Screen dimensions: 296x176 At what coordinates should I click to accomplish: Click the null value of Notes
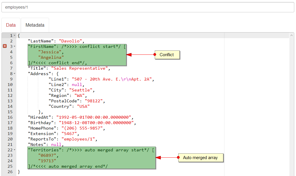(56, 144)
